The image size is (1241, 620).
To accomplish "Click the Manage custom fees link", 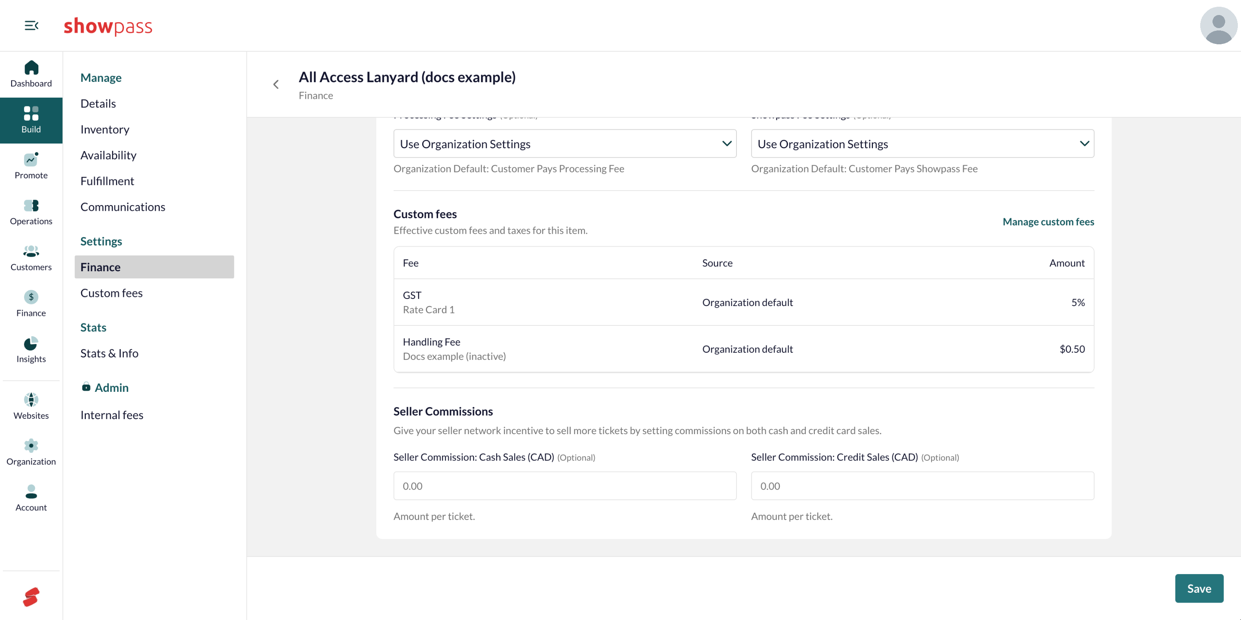I will tap(1048, 222).
